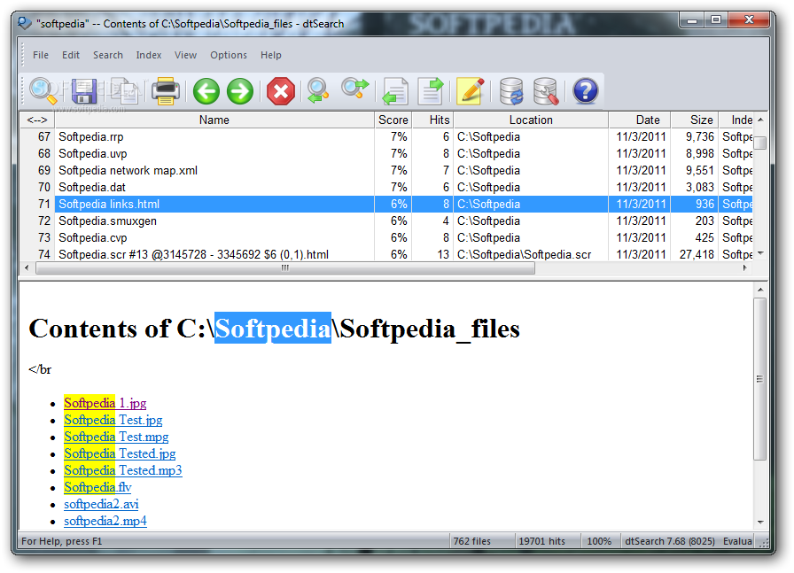Click the dtSearch title bar app icon
This screenshot has width=794, height=573.
click(x=24, y=23)
